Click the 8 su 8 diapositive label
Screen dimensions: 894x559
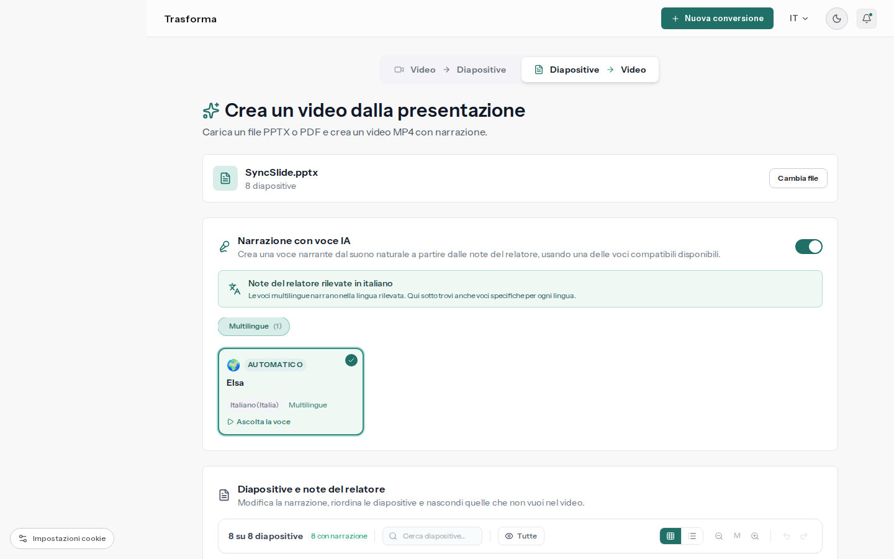266,536
